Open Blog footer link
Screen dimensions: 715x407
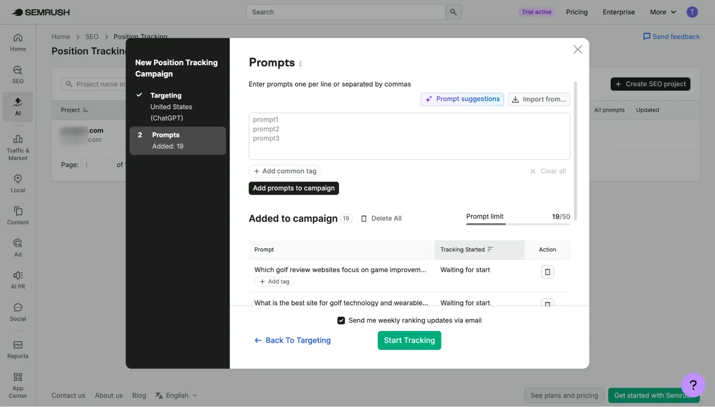139,396
